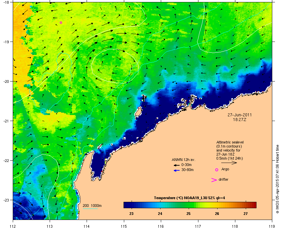Click the 0-30m legend label
Image resolution: width=282 pixels, height=228 pixels.
click(x=187, y=165)
